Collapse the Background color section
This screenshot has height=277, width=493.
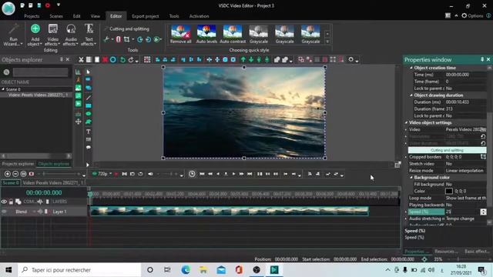click(411, 178)
